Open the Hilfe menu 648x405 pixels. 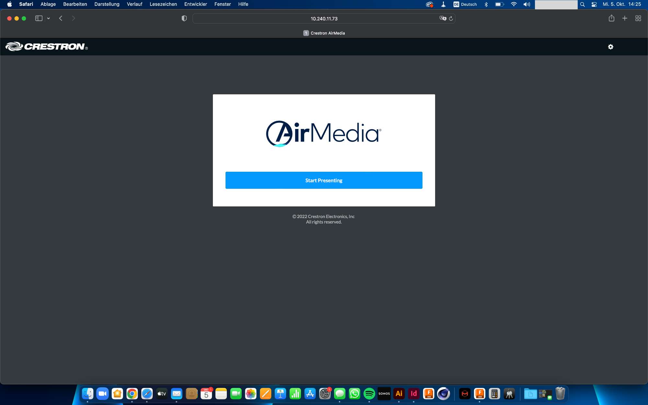tap(243, 4)
